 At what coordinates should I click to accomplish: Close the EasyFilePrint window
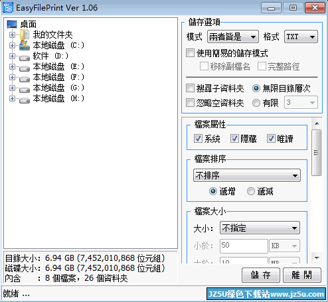click(x=315, y=8)
